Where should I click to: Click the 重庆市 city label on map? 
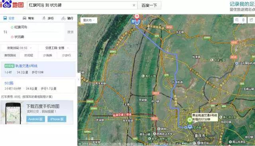200,136
